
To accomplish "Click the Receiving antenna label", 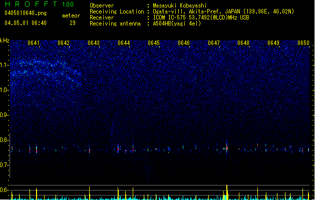I will point(115,23).
